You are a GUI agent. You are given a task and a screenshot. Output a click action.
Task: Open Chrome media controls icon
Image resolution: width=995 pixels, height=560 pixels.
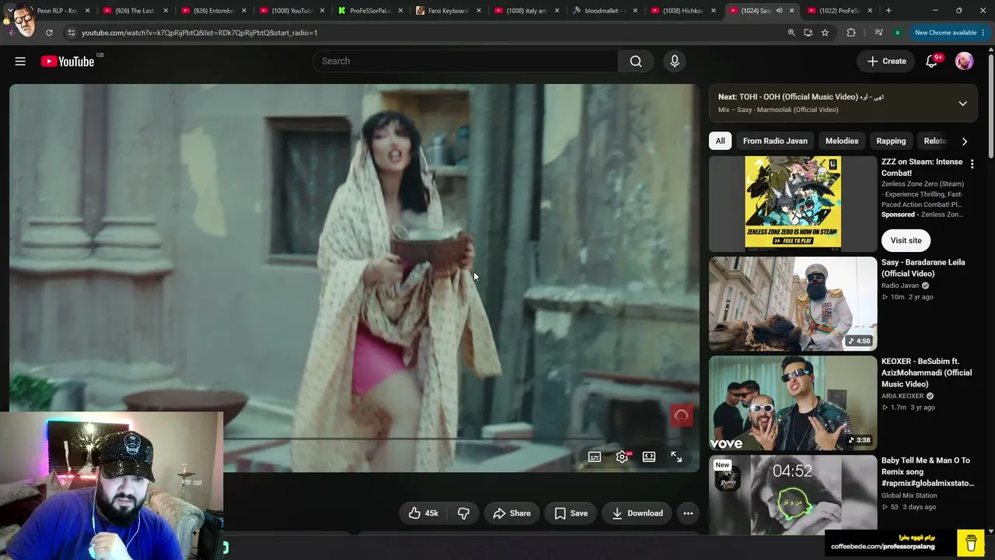[x=878, y=33]
